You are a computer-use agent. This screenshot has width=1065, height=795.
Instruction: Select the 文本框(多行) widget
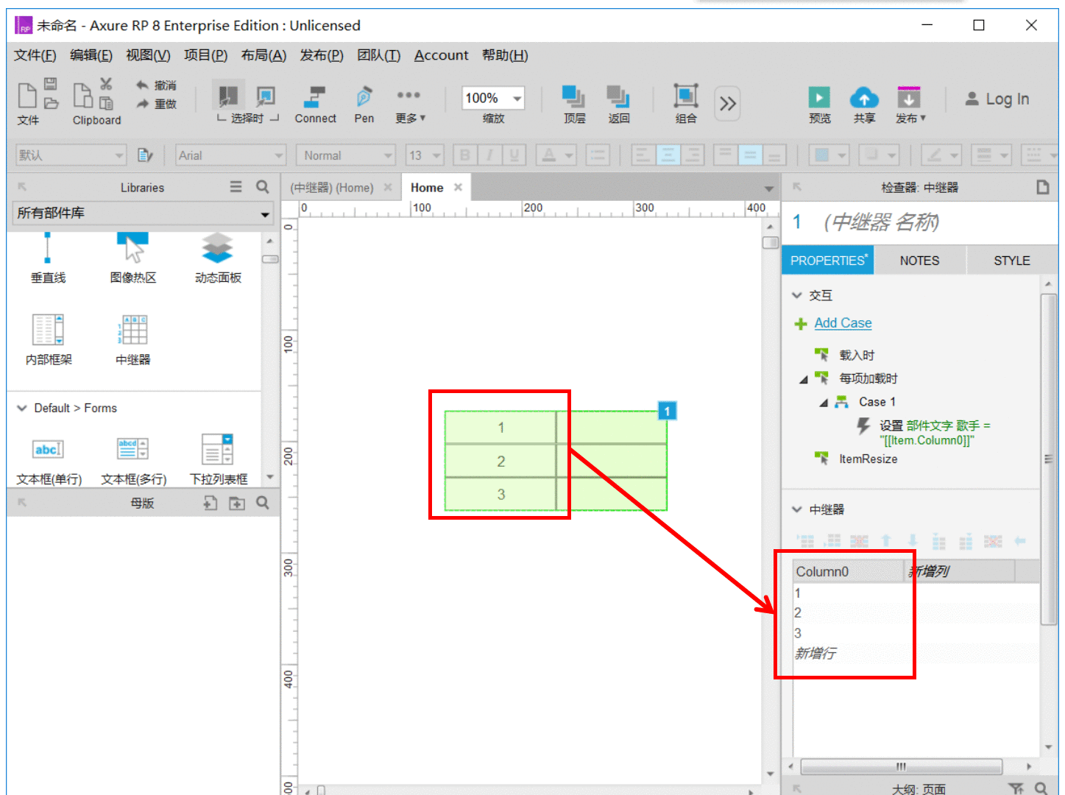(x=133, y=460)
